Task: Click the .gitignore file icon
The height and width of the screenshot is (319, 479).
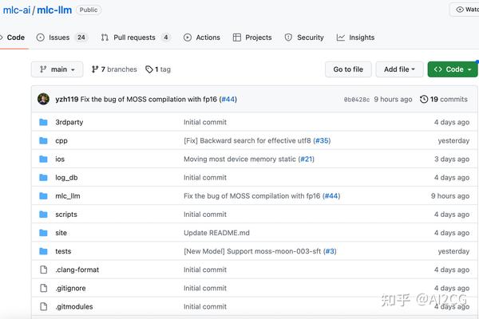Action: [43, 288]
